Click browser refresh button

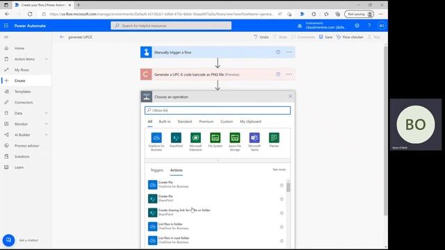point(30,14)
